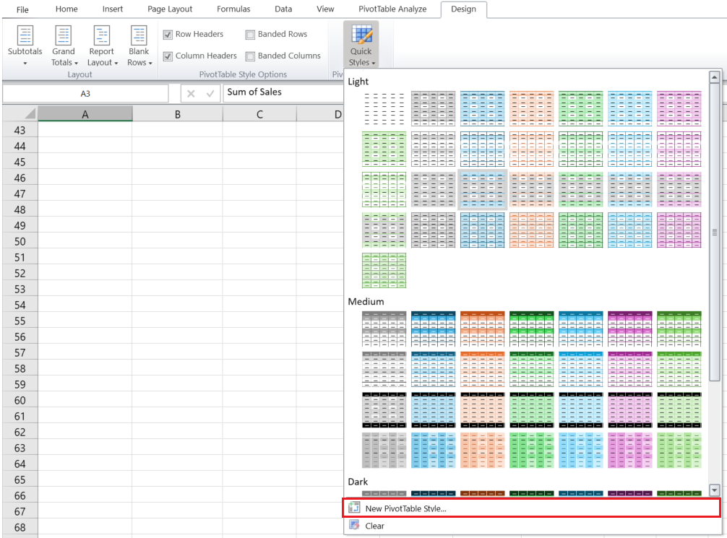The image size is (727, 538).
Task: Select column C header
Action: tap(259, 114)
